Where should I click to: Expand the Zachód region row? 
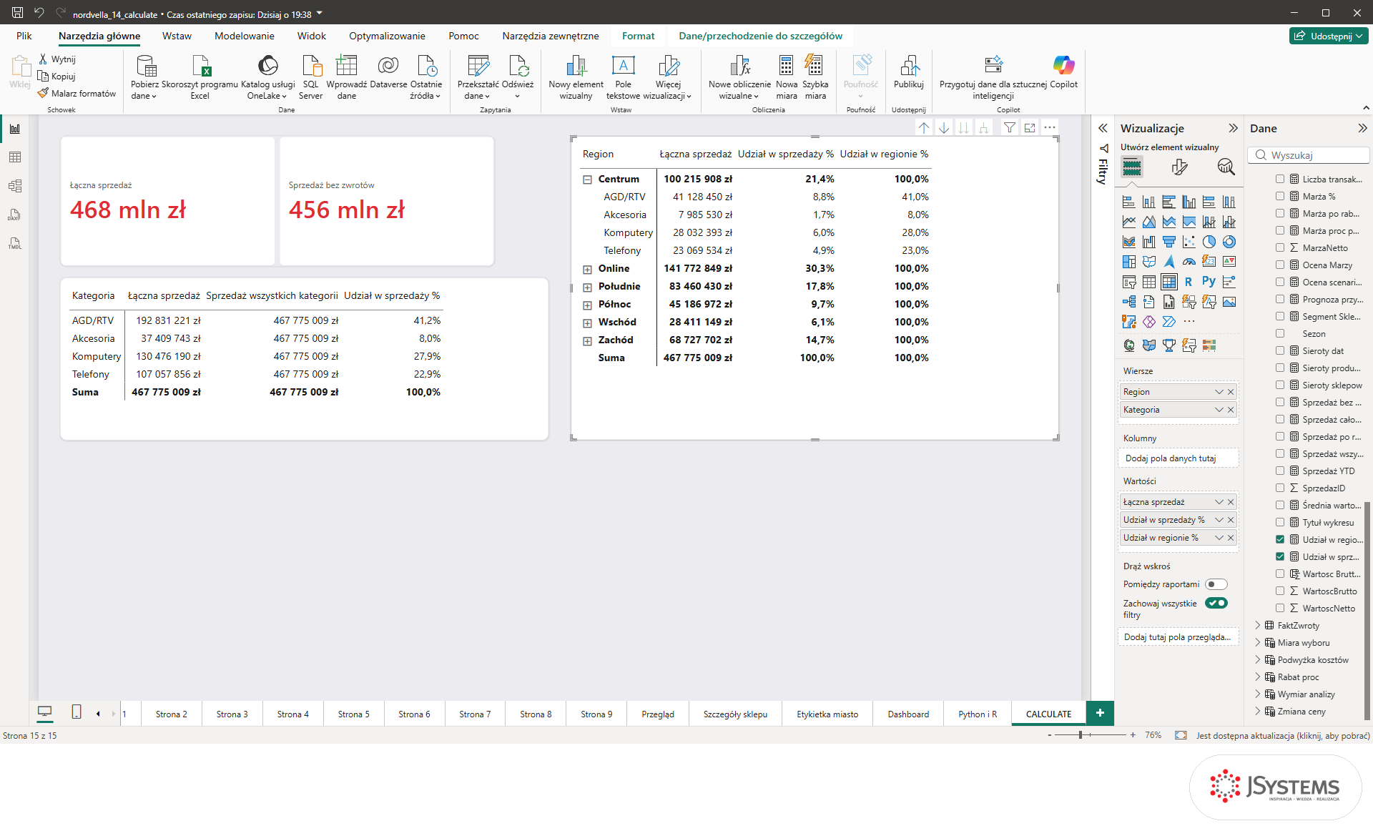pos(587,341)
